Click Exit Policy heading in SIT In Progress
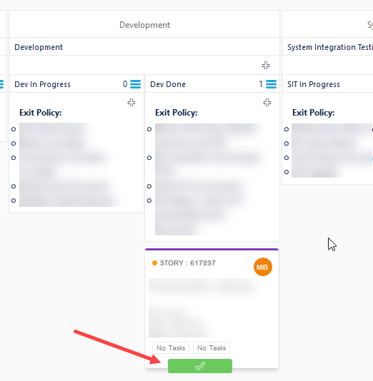 coord(314,113)
